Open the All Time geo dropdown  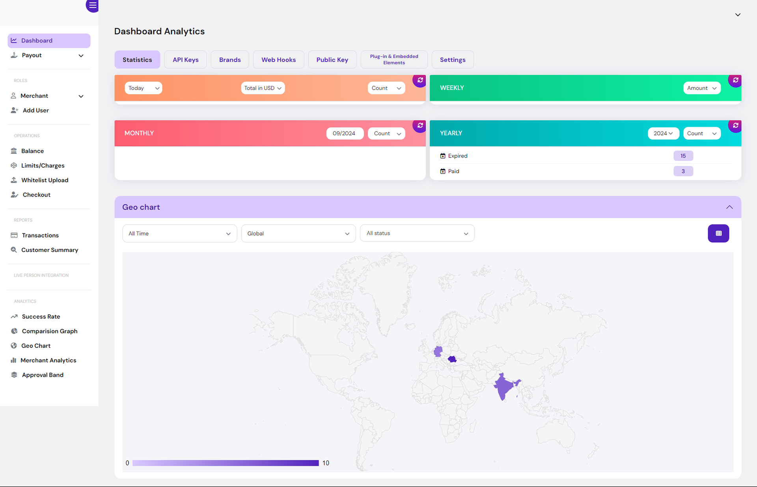coord(180,233)
